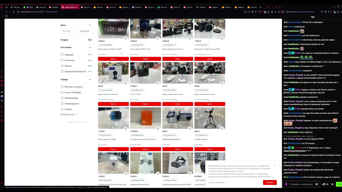
Task: Buy the Sony E30 F3.5 macro lens
Action: pos(146,149)
